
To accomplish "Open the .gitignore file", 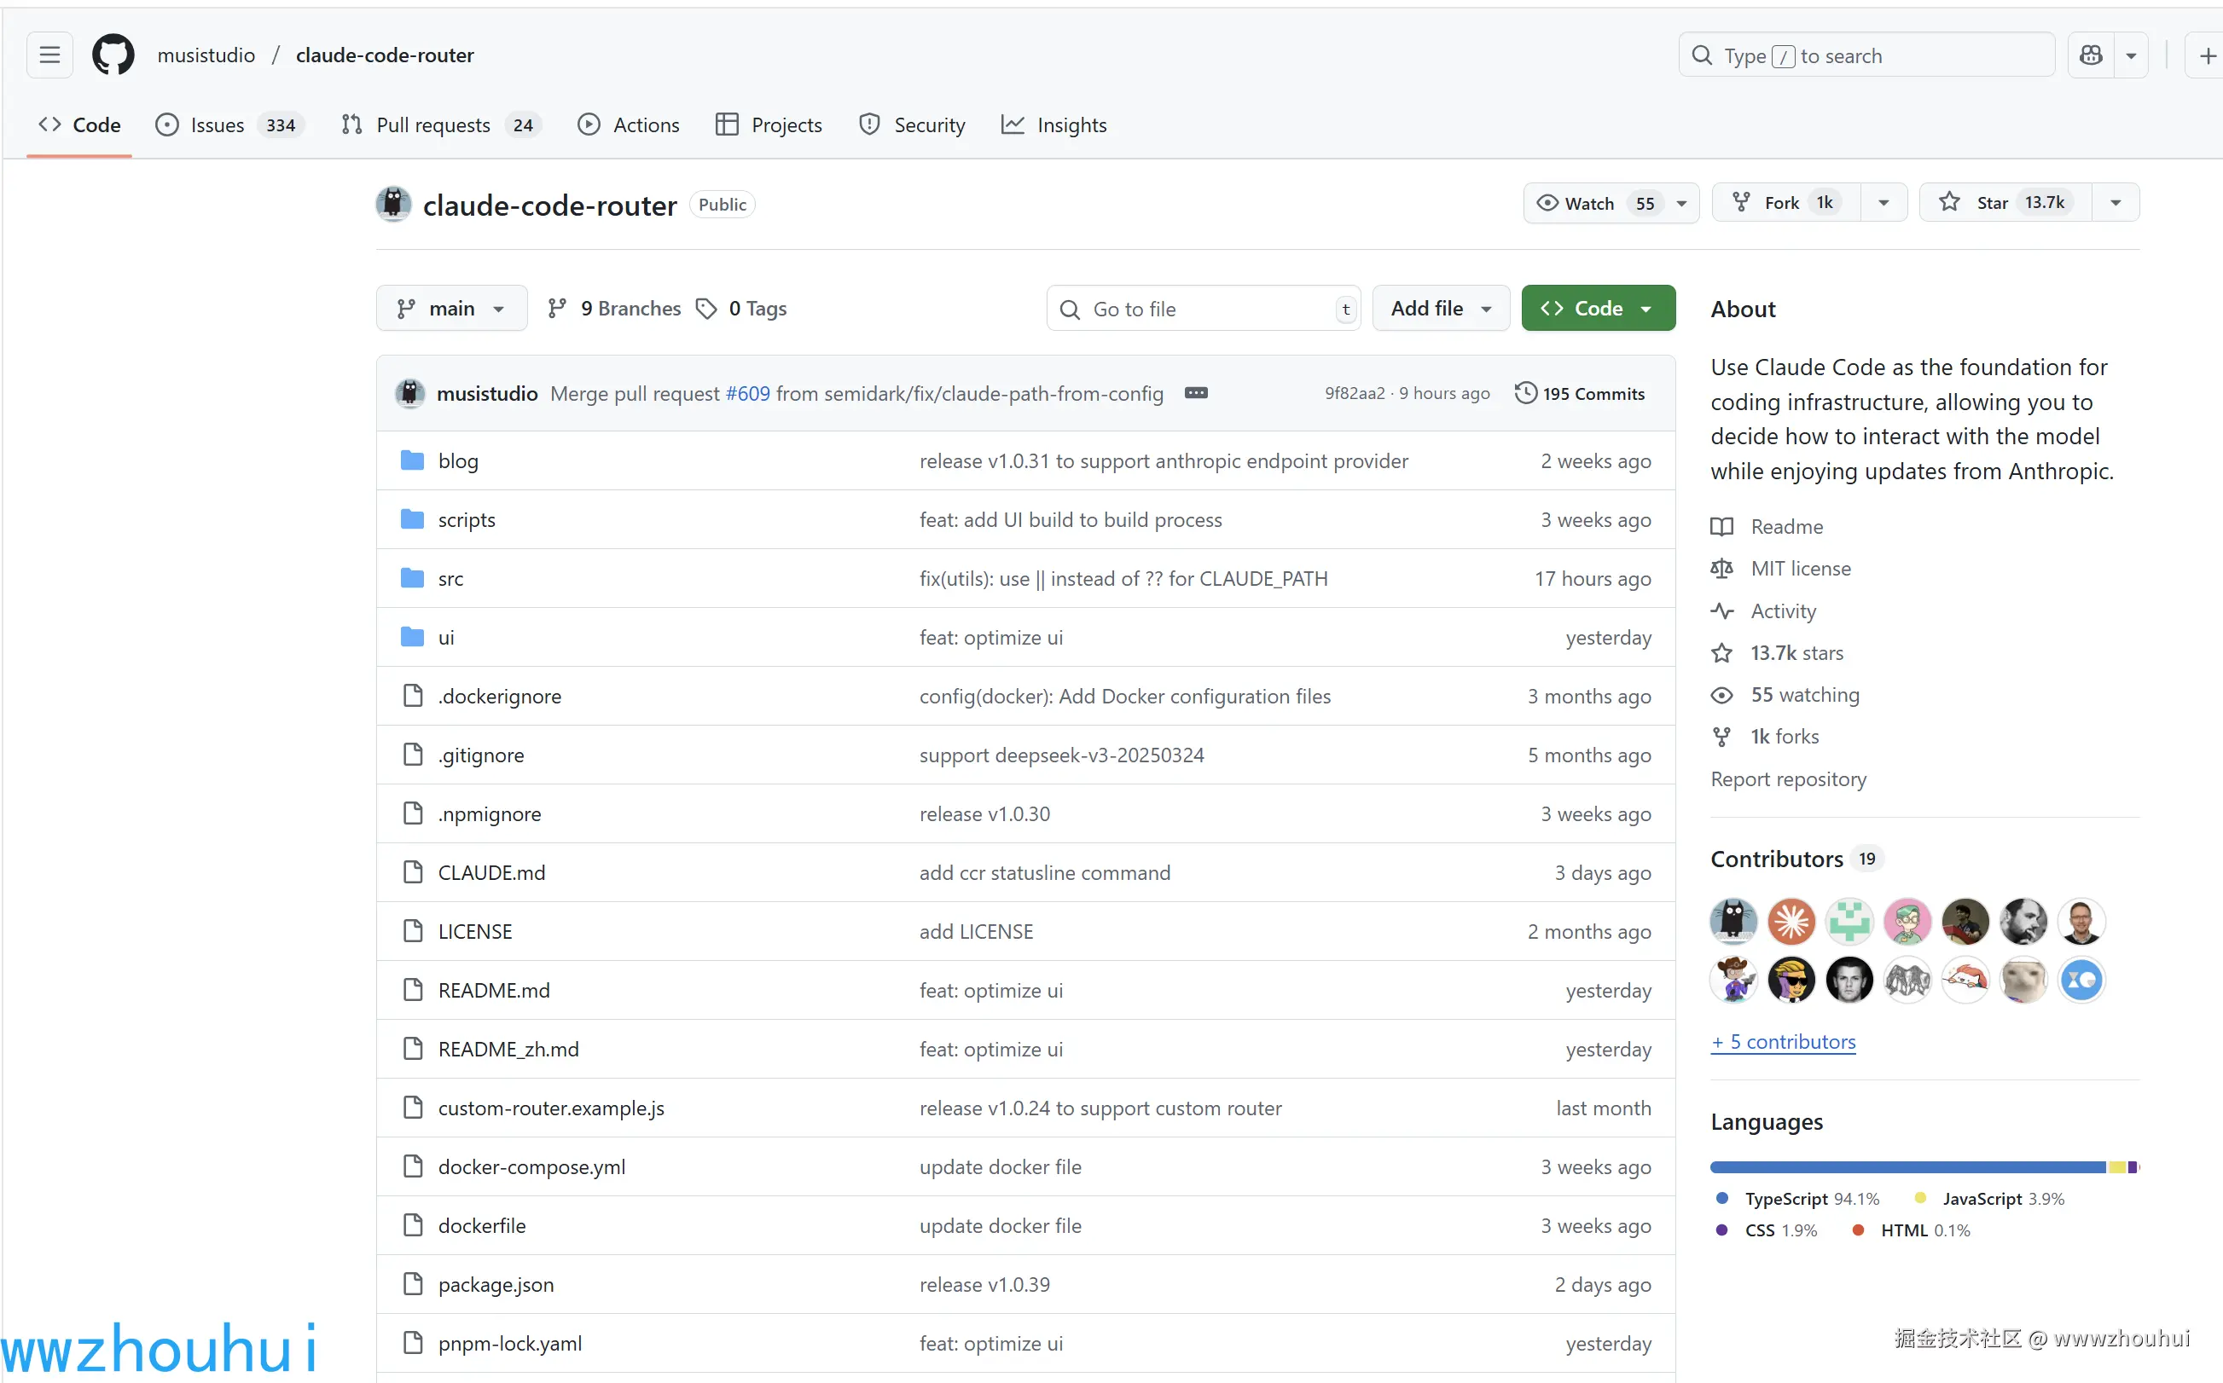I will [481, 755].
